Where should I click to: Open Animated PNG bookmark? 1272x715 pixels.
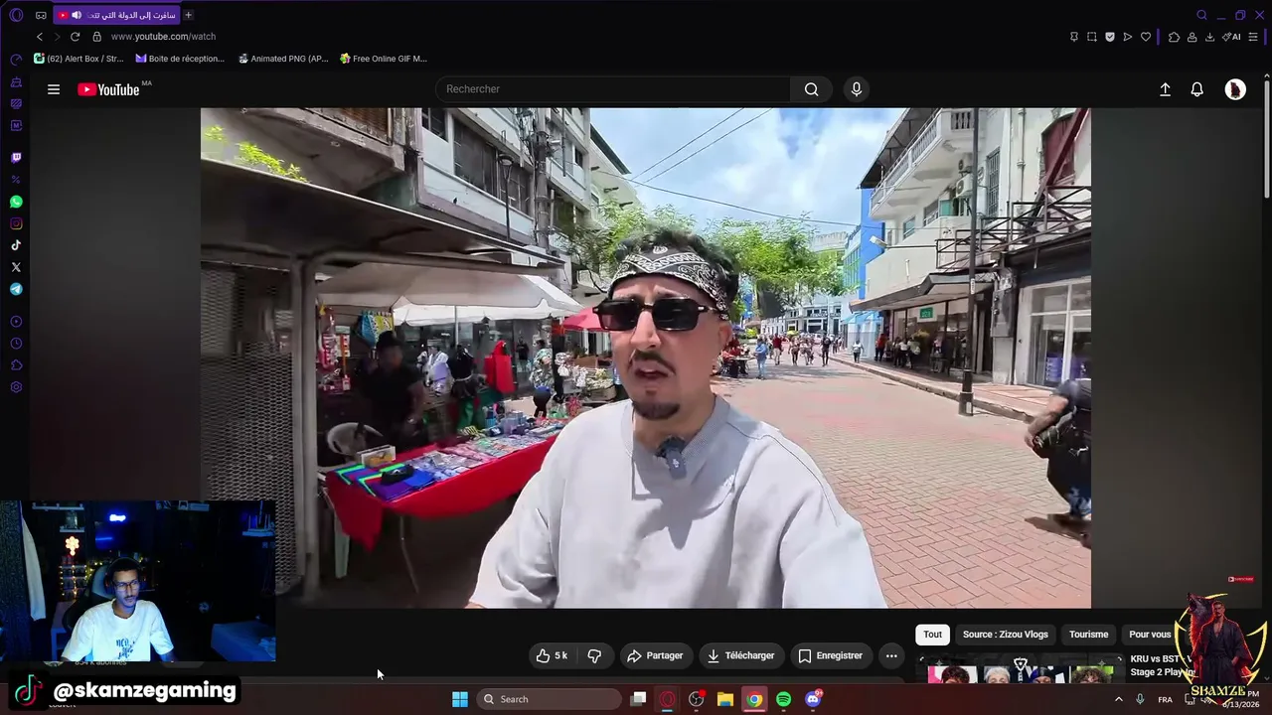tap(283, 59)
